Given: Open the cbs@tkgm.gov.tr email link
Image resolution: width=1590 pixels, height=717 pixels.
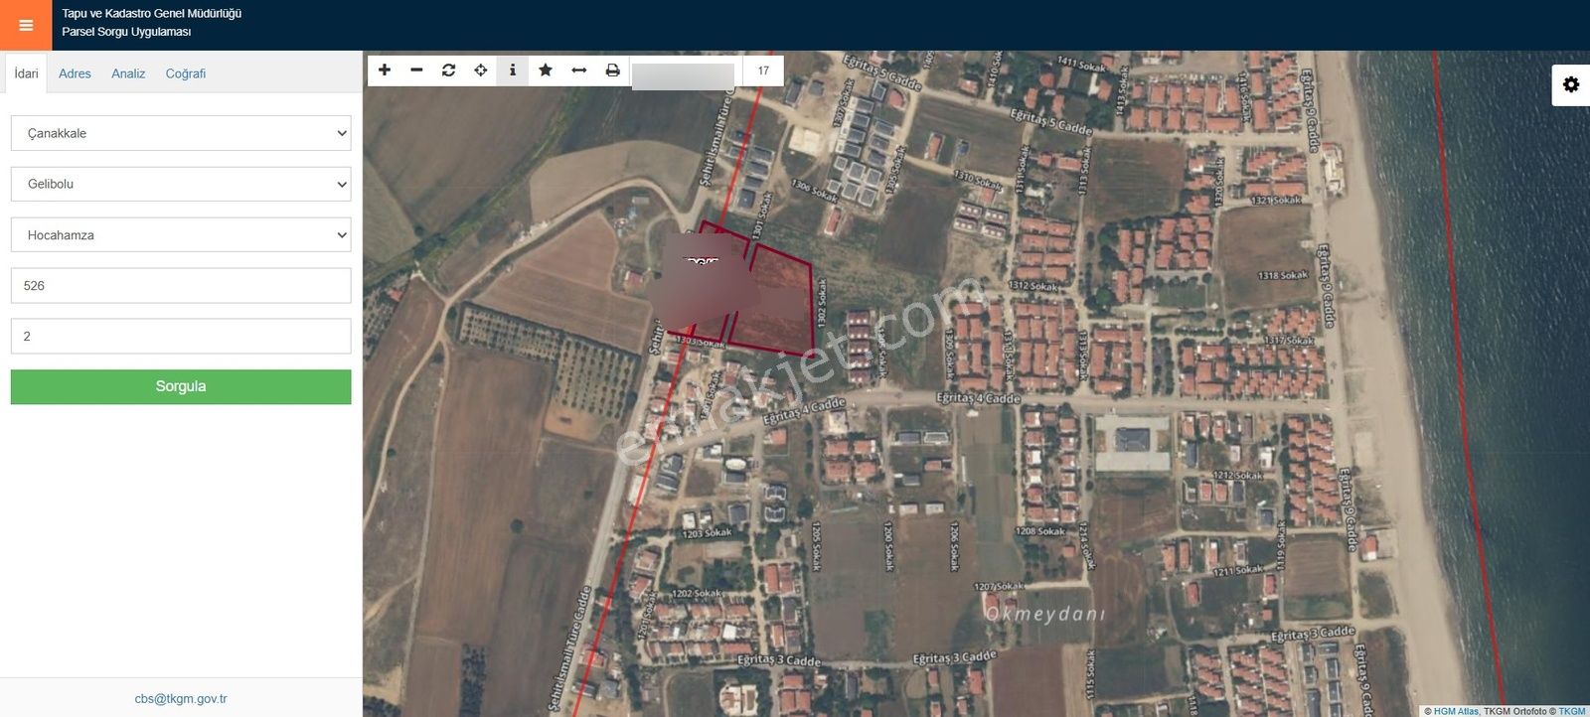Looking at the screenshot, I should point(181,698).
